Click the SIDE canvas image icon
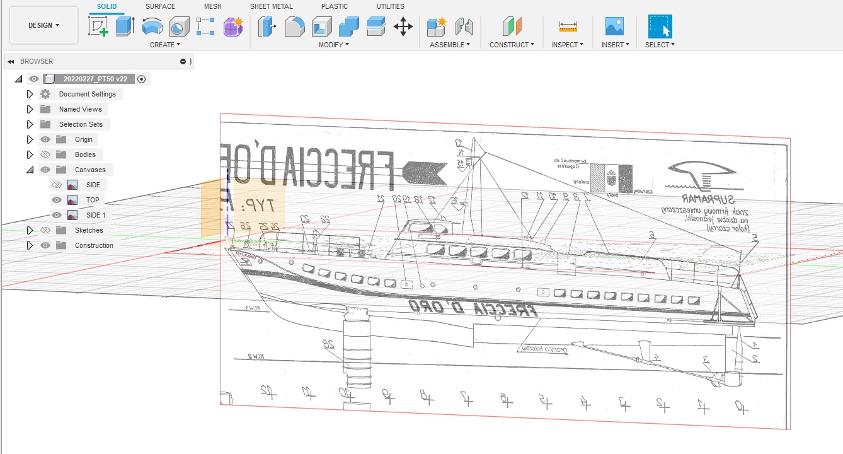The image size is (843, 454). [73, 185]
